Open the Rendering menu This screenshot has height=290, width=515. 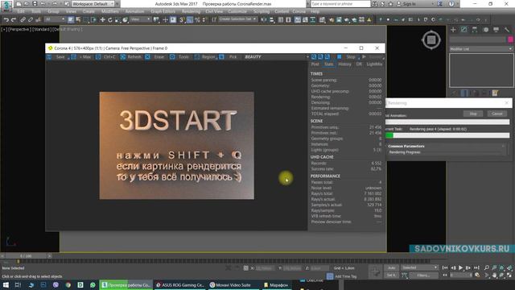(x=191, y=11)
